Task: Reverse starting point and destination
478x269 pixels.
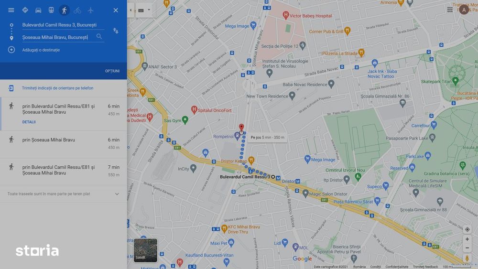Action: [116, 31]
